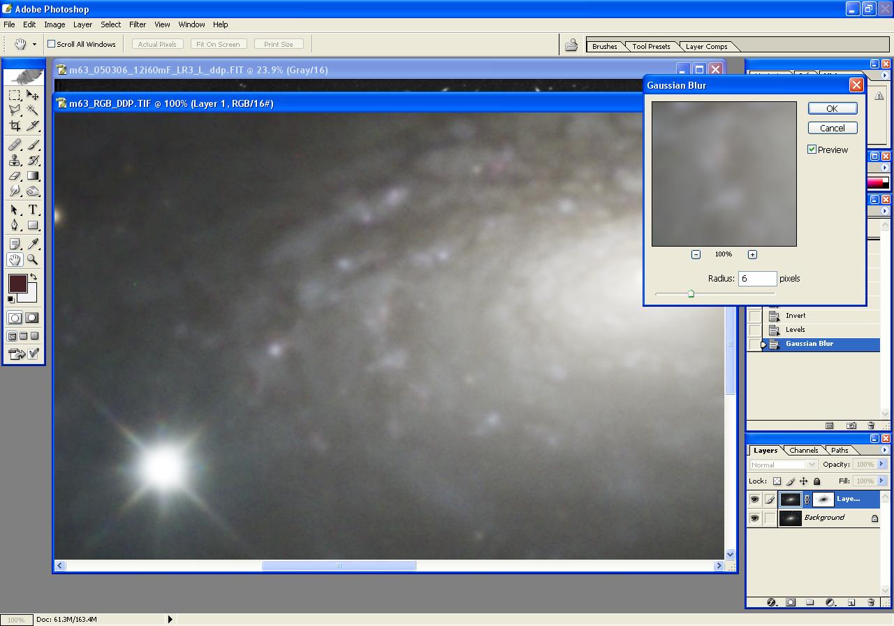Image resolution: width=894 pixels, height=626 pixels.
Task: Select the Zoom magnifier tool
Action: (x=33, y=260)
